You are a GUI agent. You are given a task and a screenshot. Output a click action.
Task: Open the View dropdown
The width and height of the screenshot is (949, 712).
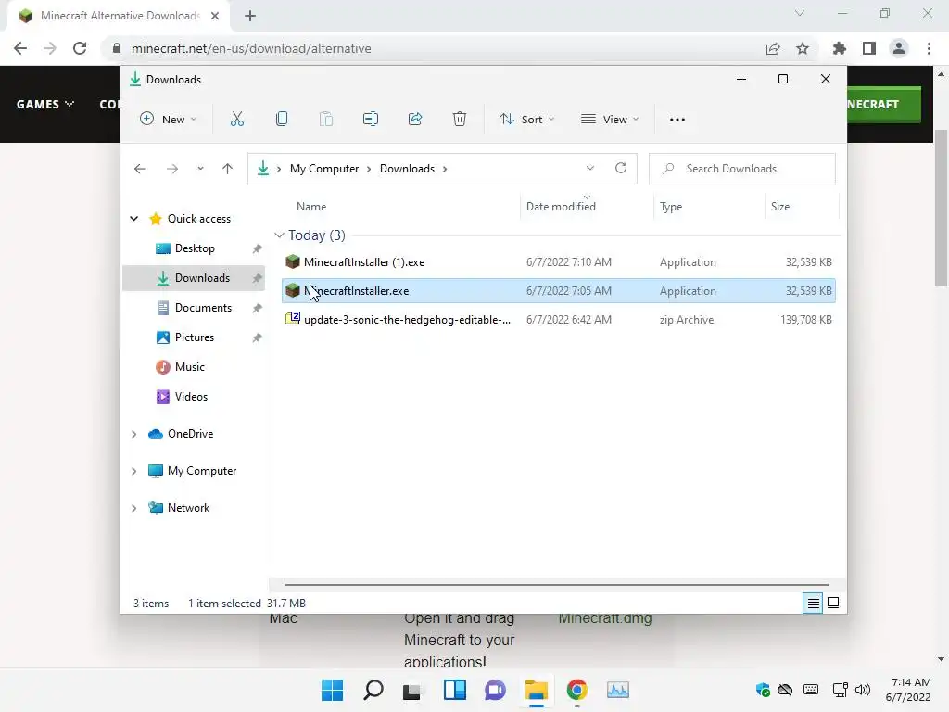click(x=610, y=120)
